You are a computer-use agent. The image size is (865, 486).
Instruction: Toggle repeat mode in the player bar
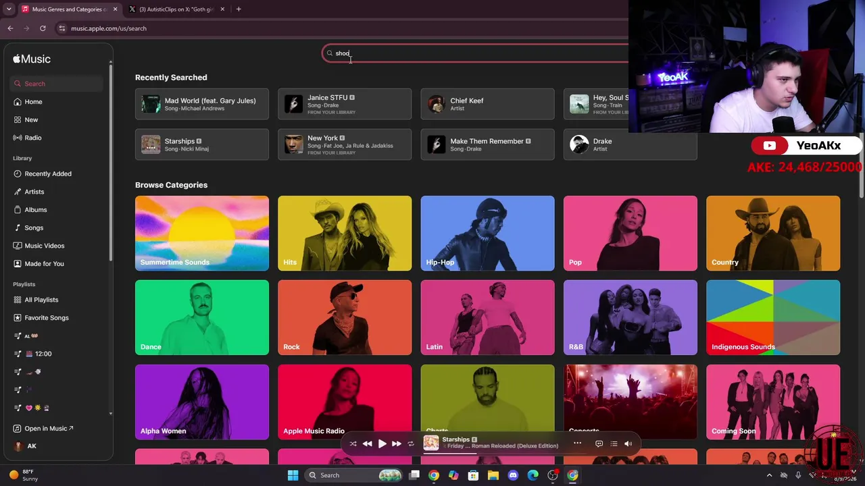[411, 443]
